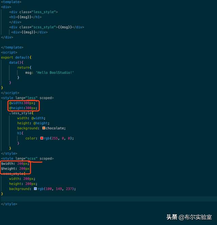The image size is (217, 225).
Task: Click the .less_style{ selector line
Action: [x=21, y=113]
